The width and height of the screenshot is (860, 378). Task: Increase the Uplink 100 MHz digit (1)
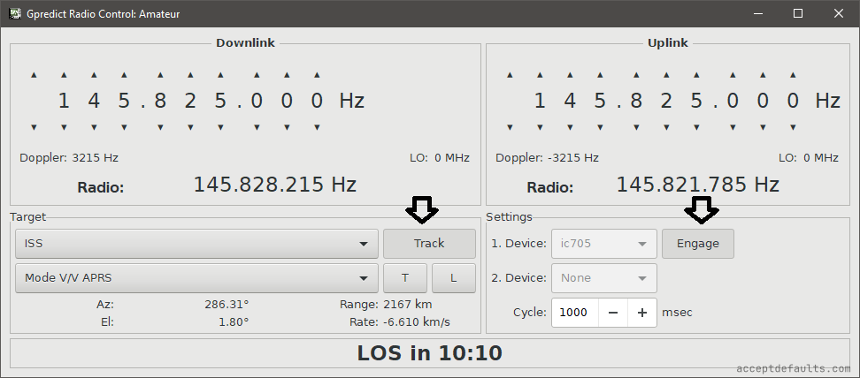click(x=539, y=75)
